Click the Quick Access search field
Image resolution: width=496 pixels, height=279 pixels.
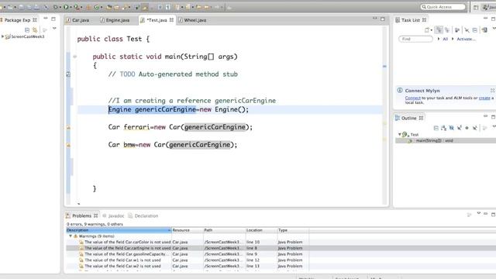[x=443, y=7]
